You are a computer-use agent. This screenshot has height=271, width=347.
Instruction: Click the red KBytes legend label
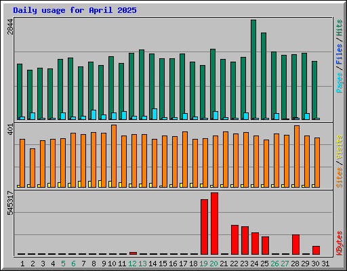point(340,243)
